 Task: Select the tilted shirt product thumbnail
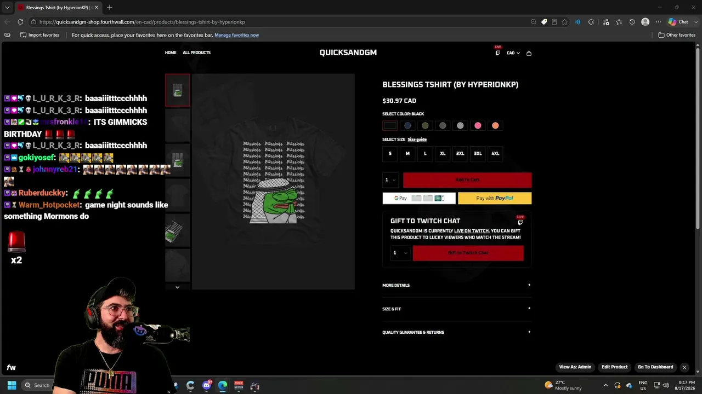(177, 231)
